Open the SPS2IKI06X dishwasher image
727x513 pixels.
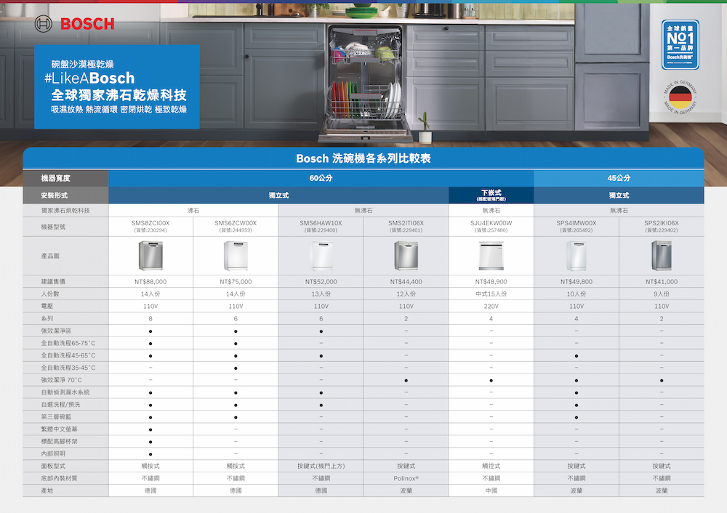661,255
